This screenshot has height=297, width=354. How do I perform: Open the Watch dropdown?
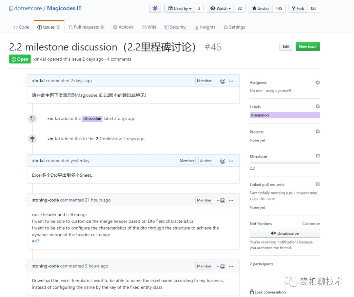[221, 8]
